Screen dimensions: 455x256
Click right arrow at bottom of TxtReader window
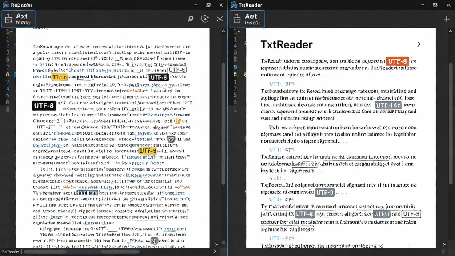(444, 245)
